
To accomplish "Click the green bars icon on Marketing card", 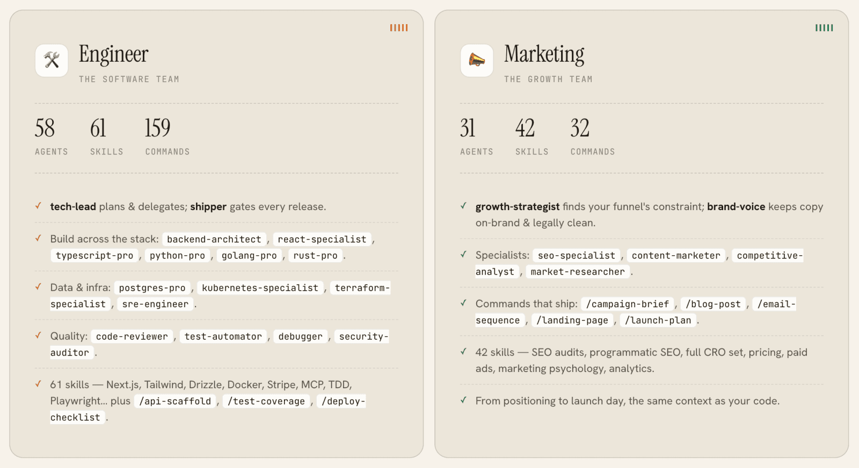I will pyautogui.click(x=824, y=28).
